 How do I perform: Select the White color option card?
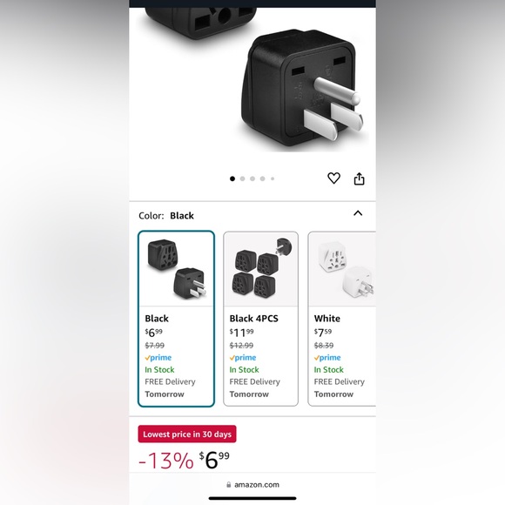(341, 319)
